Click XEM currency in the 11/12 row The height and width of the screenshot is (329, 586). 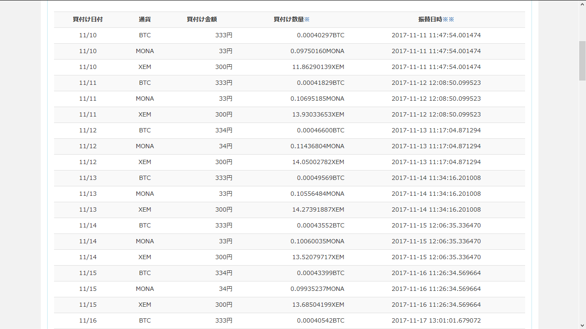click(145, 162)
